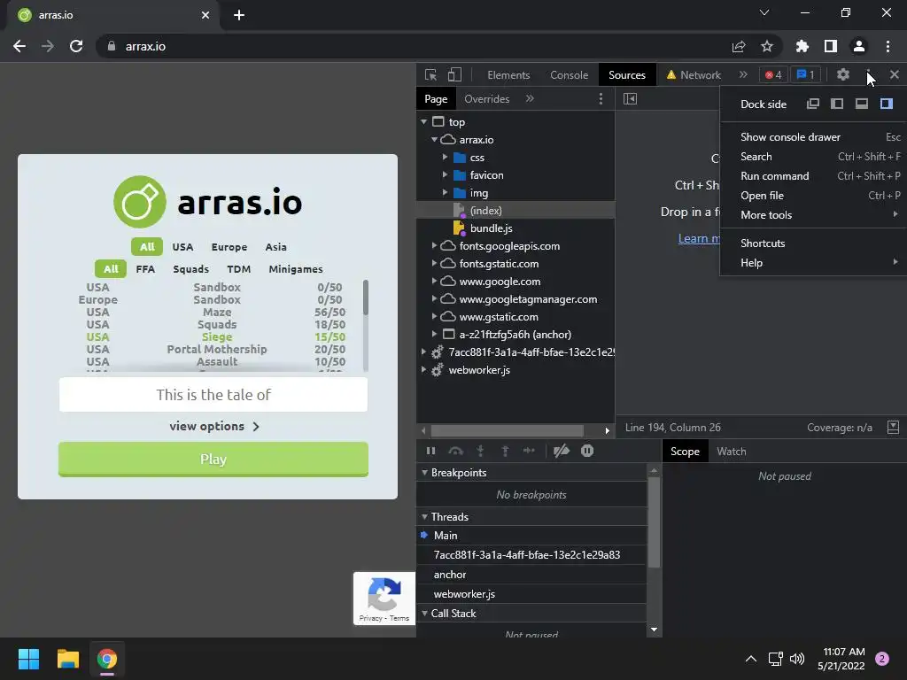Collapse the Call Stack section

(x=424, y=614)
